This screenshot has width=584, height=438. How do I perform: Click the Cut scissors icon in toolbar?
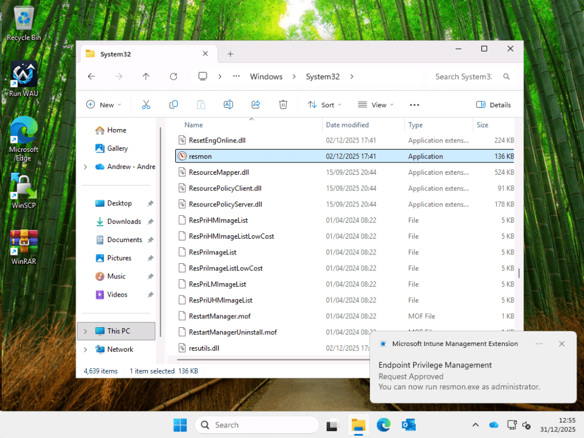(x=146, y=105)
